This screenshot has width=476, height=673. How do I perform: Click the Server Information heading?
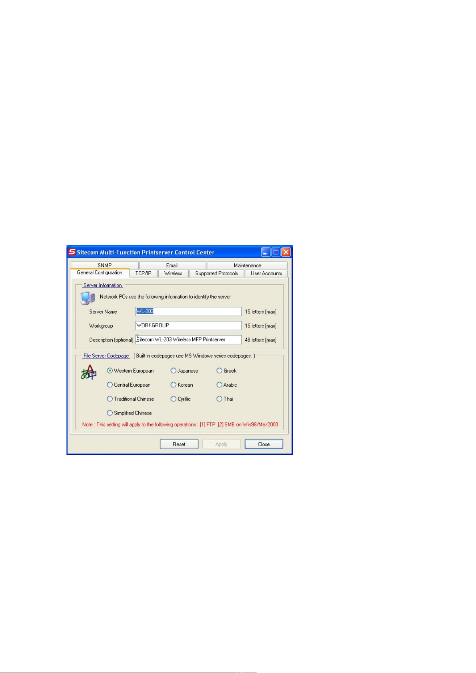[x=103, y=285]
